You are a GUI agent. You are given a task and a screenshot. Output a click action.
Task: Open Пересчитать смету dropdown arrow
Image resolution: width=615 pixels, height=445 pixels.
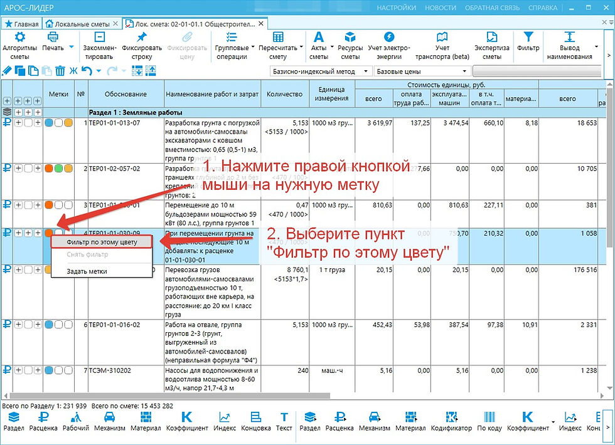click(301, 47)
